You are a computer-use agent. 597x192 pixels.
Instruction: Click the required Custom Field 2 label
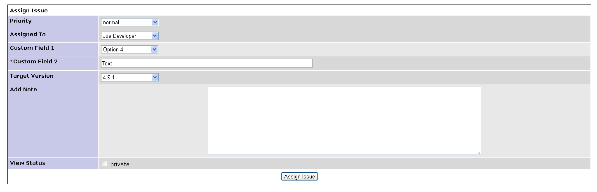point(34,62)
